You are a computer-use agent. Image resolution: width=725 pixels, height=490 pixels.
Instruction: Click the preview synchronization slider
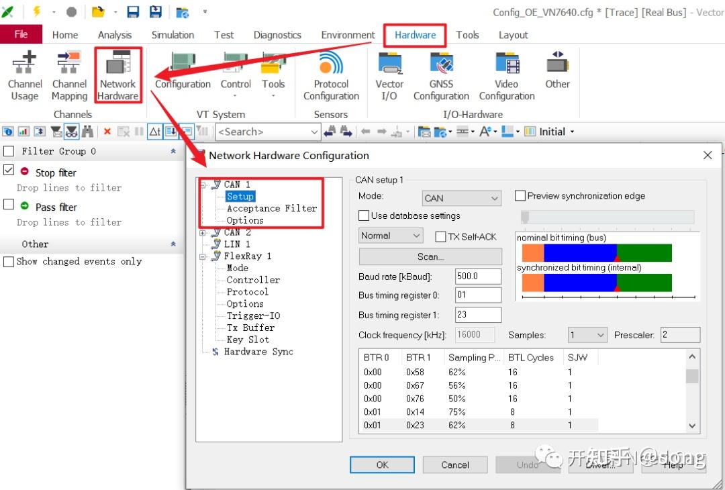(608, 217)
